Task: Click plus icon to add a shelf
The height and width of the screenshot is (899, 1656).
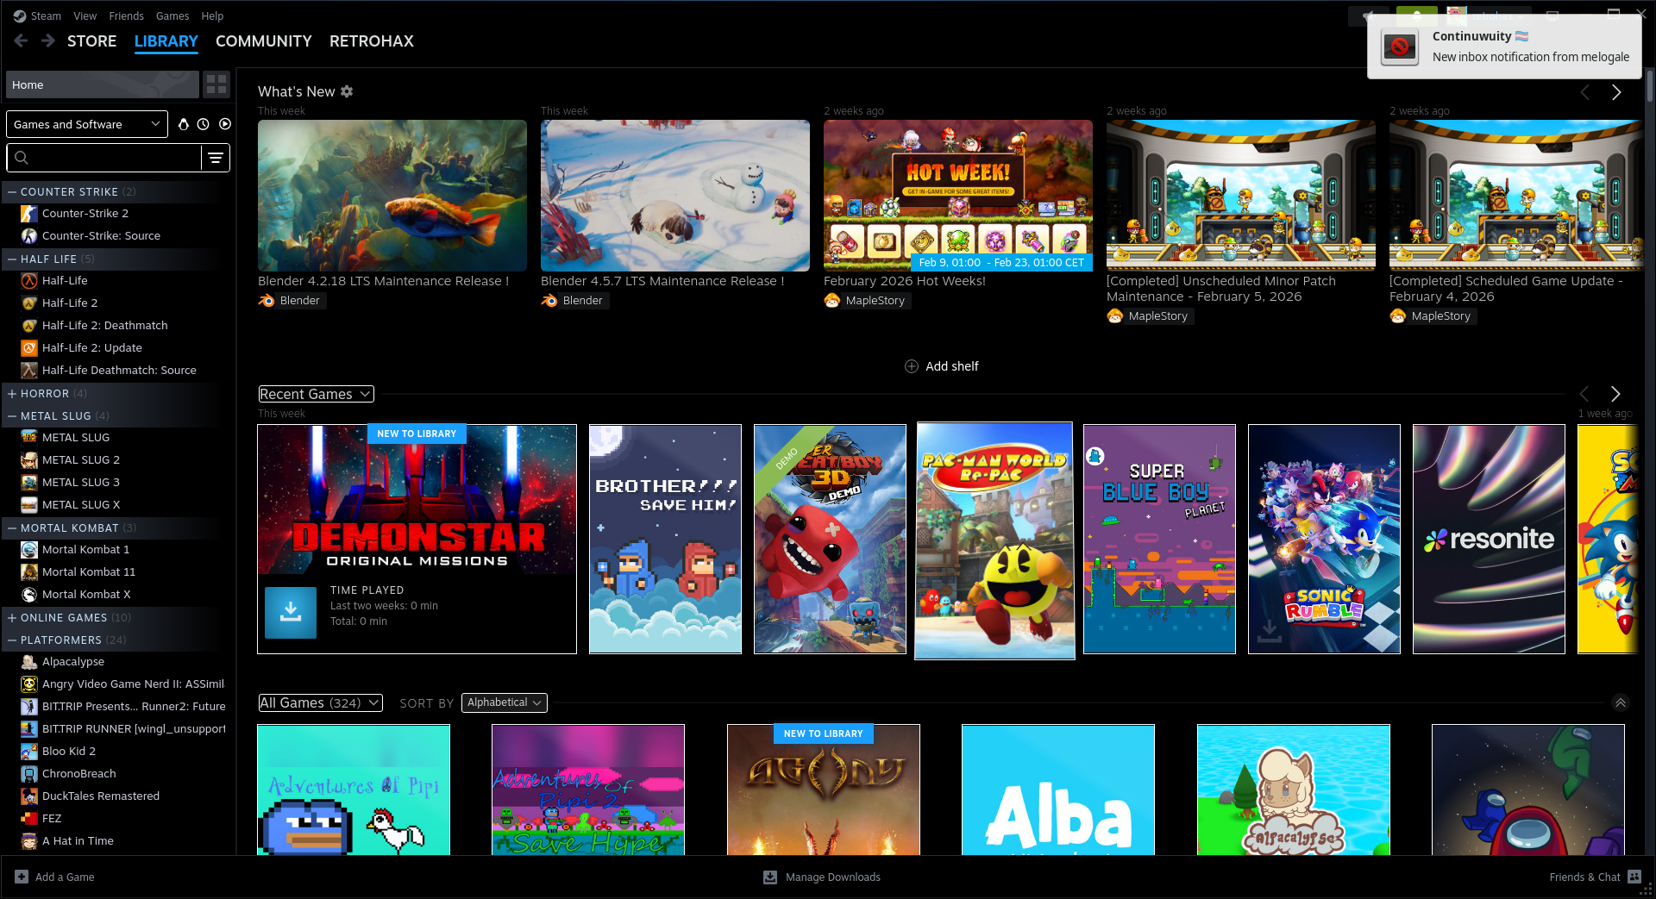Action: (912, 366)
